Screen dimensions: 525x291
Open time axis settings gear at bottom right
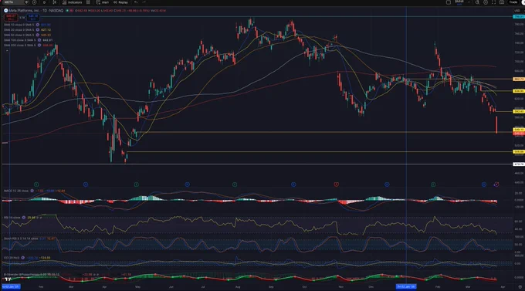pos(520,287)
